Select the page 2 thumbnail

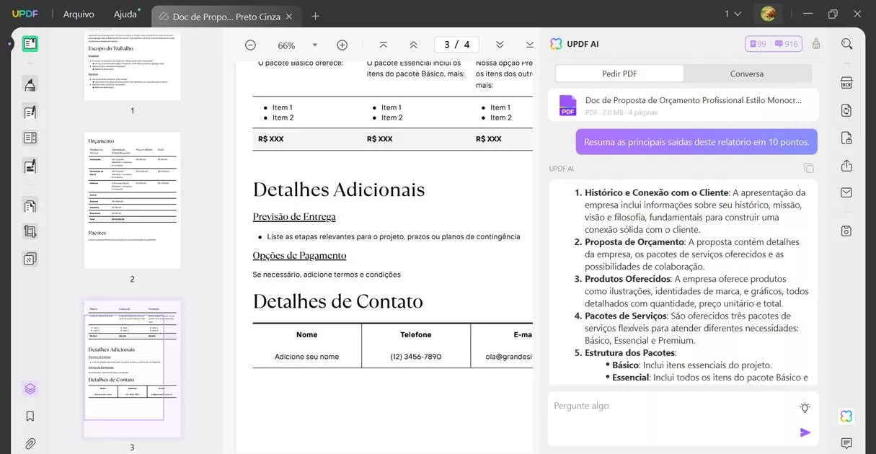(x=132, y=198)
